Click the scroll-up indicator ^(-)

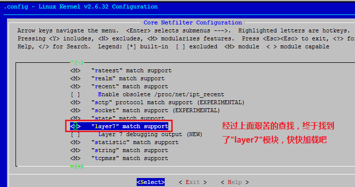(77, 62)
